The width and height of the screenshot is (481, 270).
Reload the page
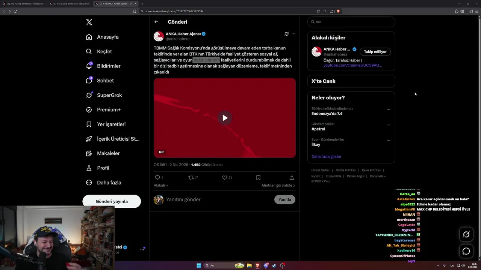[15, 11]
